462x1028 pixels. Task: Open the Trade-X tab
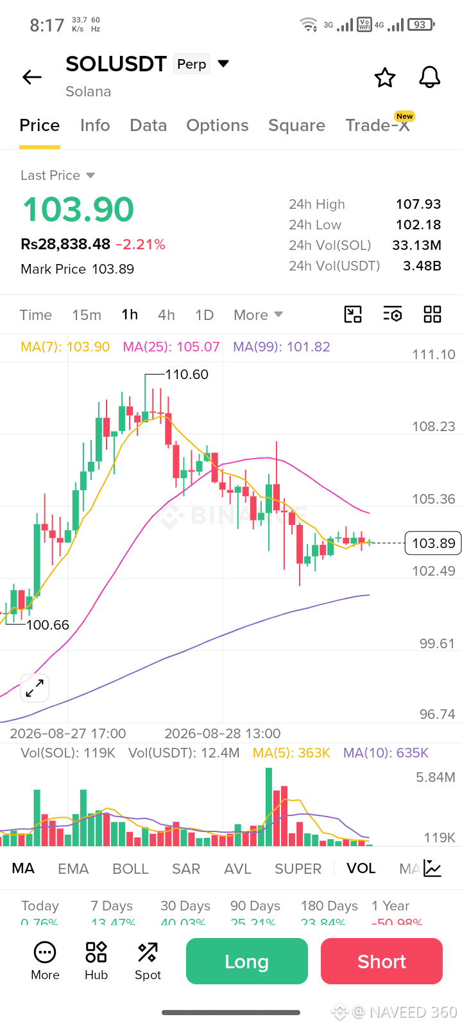tap(377, 125)
